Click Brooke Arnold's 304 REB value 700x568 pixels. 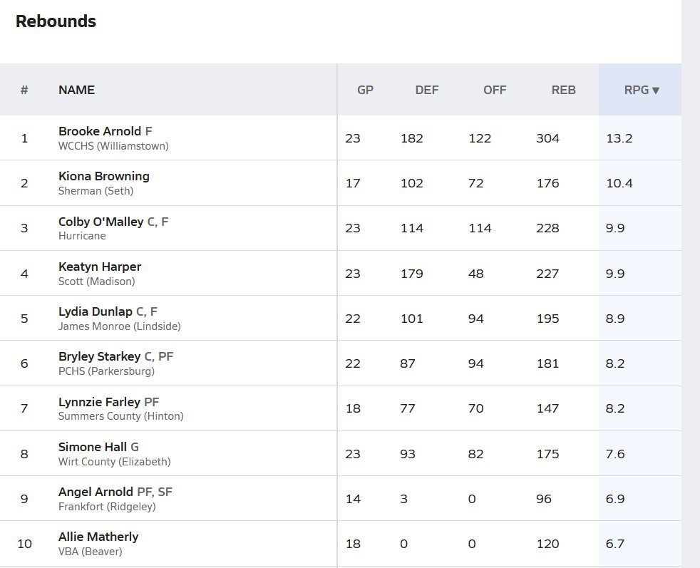pos(547,138)
